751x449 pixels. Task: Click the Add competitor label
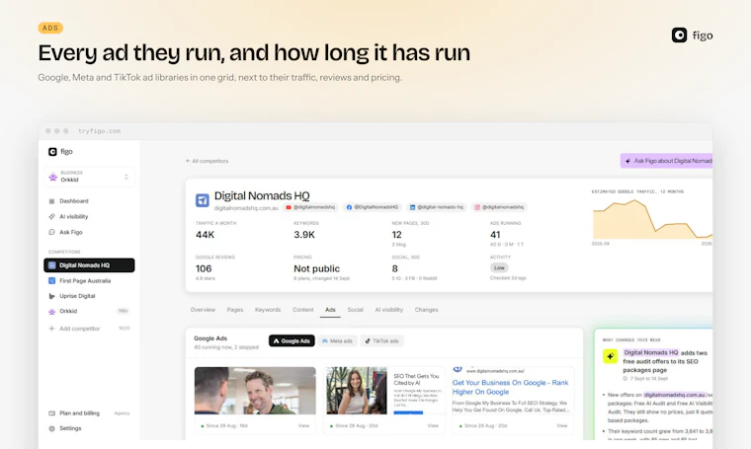click(79, 329)
